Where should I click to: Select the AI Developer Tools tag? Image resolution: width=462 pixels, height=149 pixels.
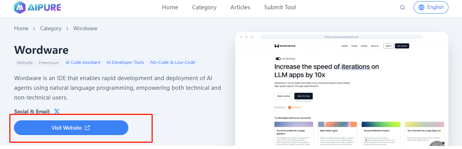click(125, 63)
